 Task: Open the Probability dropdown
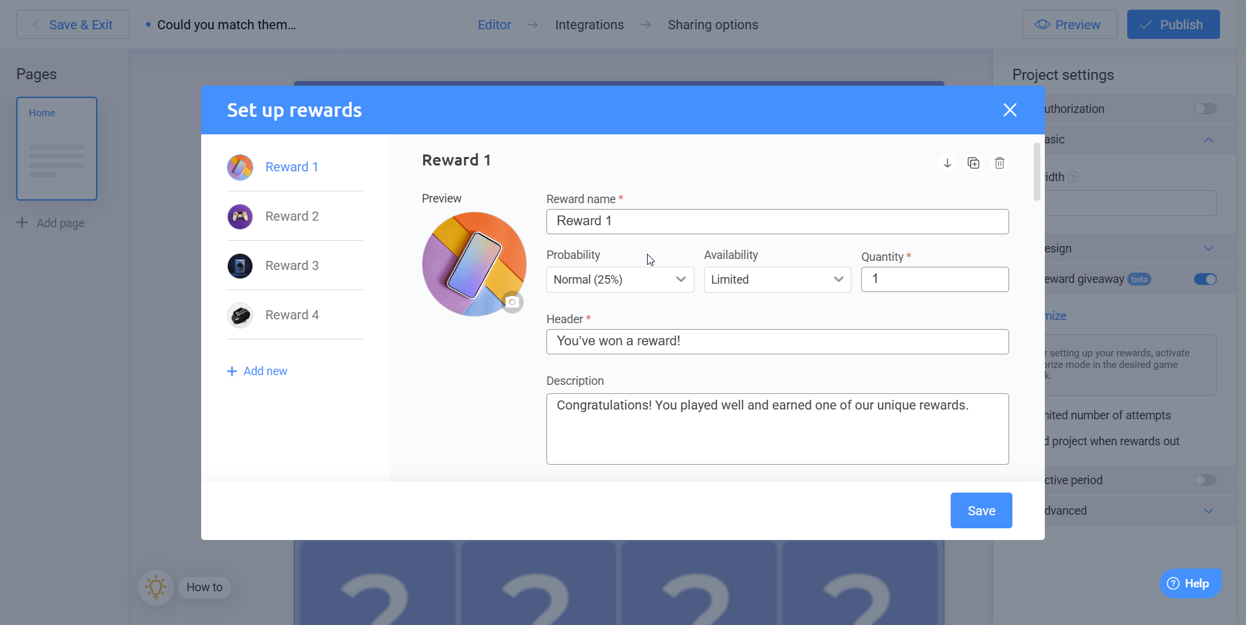point(620,280)
